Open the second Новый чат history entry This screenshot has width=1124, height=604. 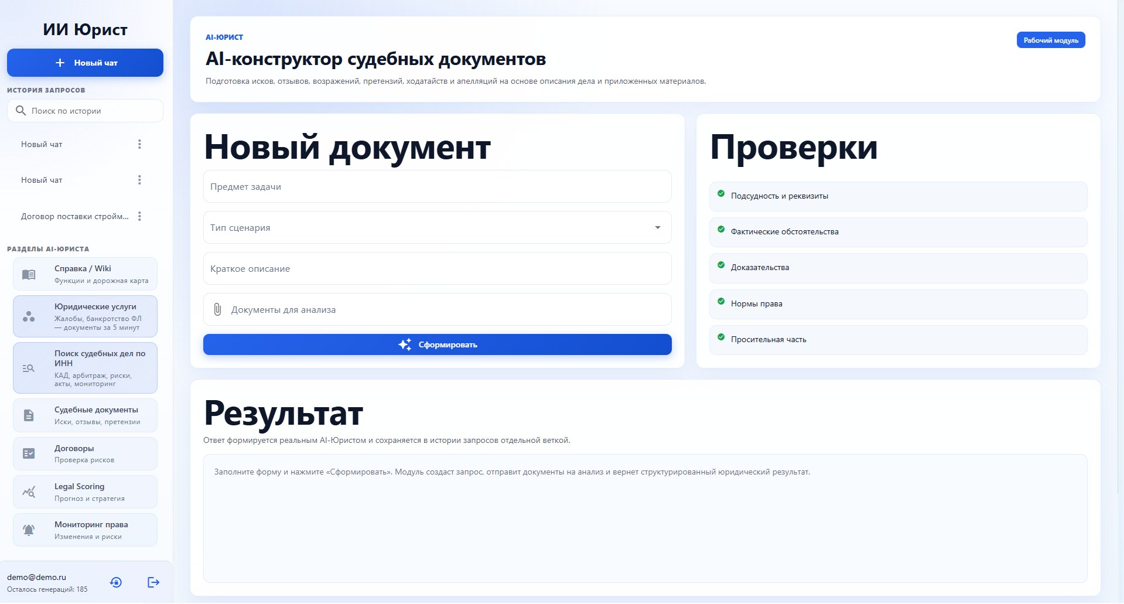click(x=42, y=180)
